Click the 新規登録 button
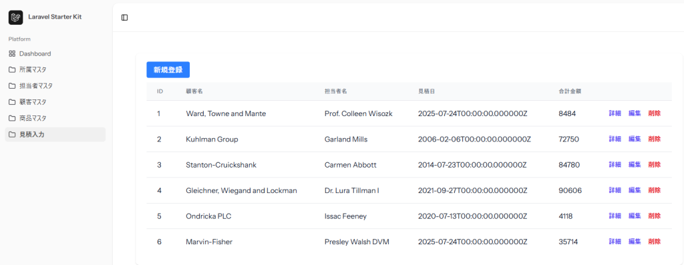 point(168,69)
